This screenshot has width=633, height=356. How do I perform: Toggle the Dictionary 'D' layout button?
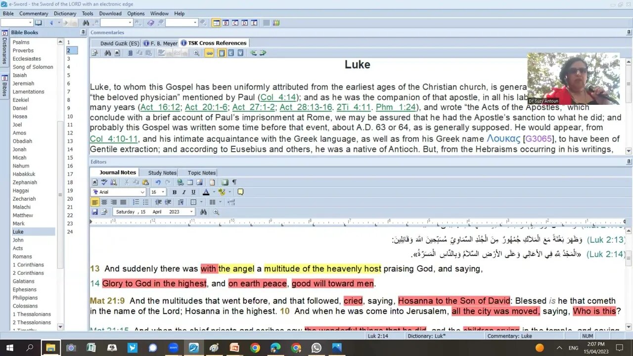click(244, 23)
